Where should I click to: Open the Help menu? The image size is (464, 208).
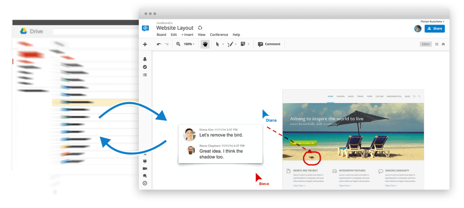coord(236,35)
